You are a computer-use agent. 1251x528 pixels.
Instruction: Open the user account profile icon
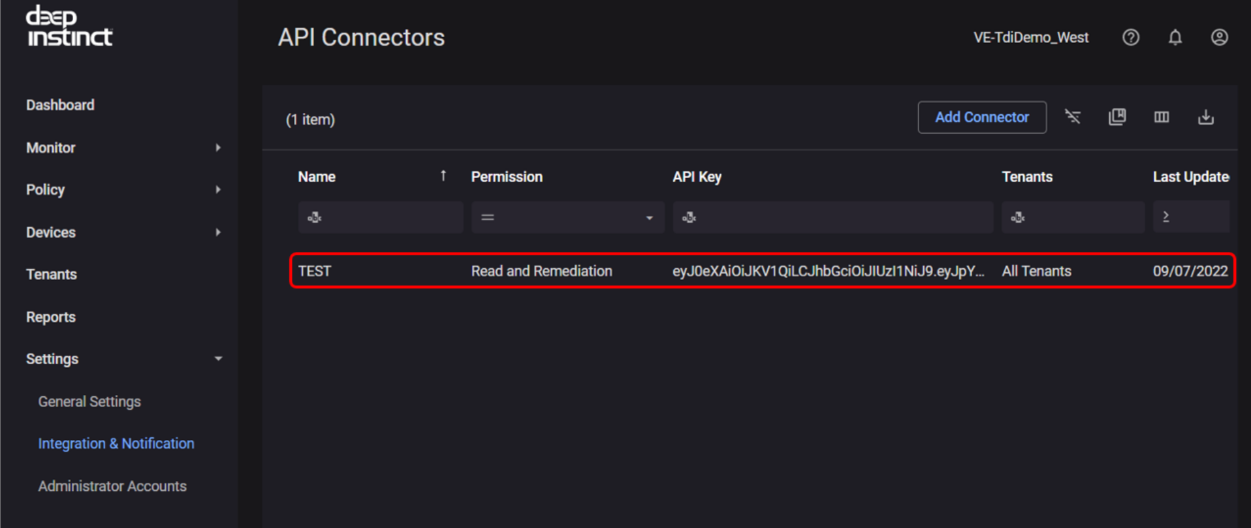pyautogui.click(x=1219, y=38)
